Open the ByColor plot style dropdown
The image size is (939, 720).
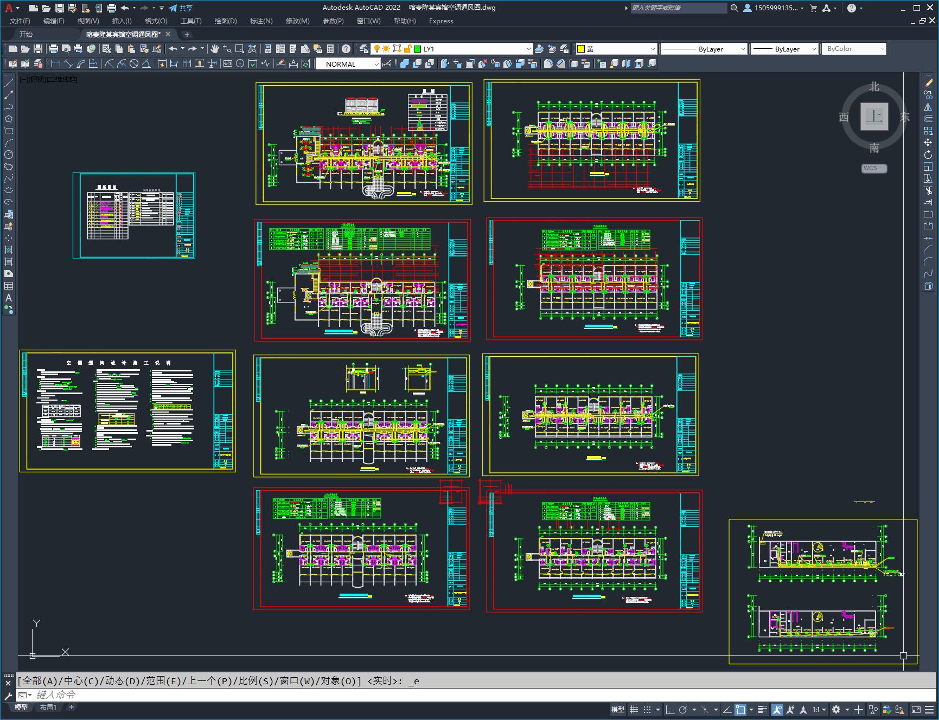click(x=854, y=49)
